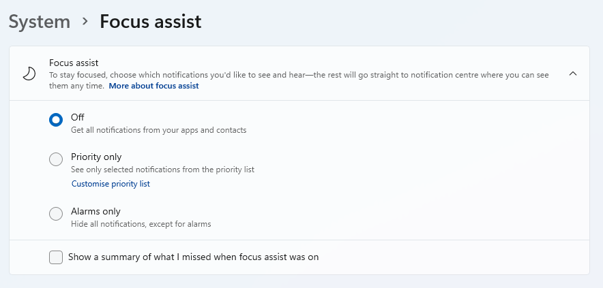This screenshot has width=603, height=288.
Task: Click 'See only selected notifications' description text
Action: (162, 170)
